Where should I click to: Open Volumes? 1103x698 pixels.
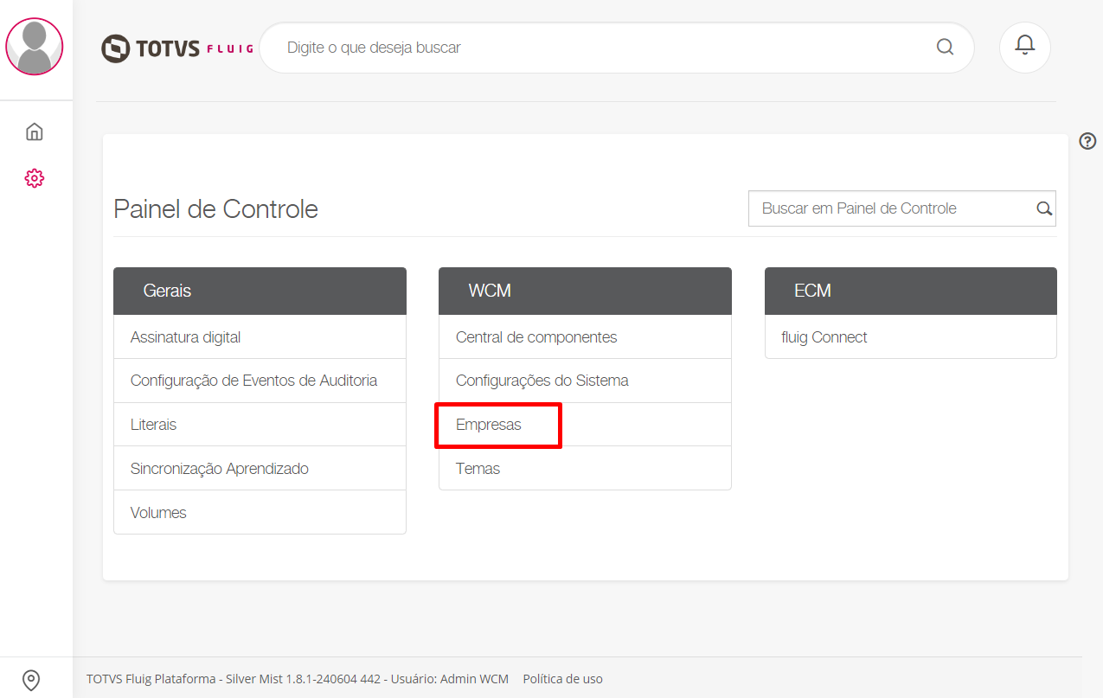click(260, 513)
